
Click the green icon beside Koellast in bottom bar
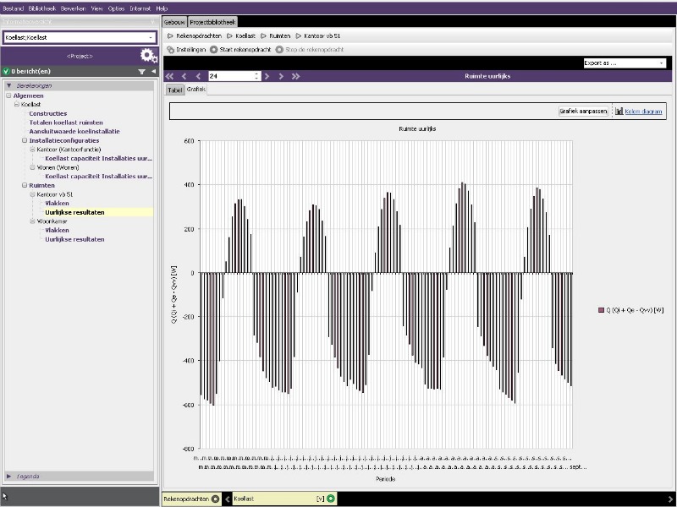(331, 499)
